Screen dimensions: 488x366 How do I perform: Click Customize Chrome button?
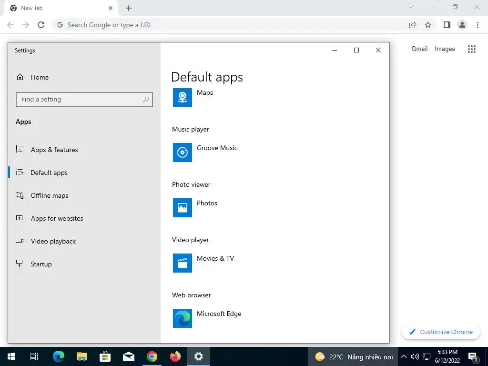(441, 332)
